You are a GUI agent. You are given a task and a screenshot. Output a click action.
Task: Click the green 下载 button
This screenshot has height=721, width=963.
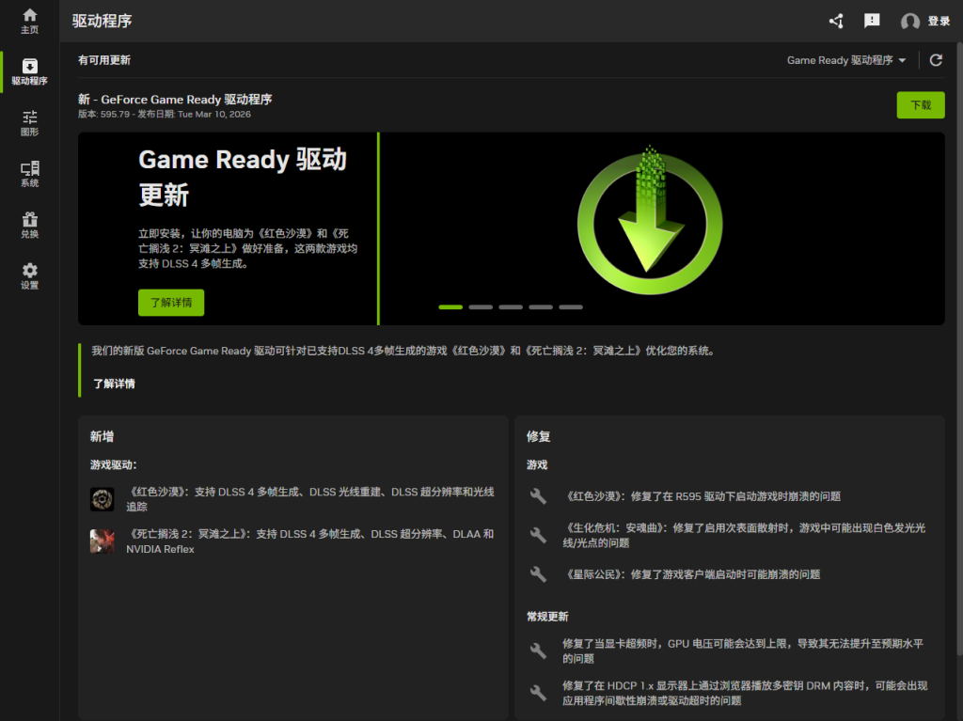(920, 105)
